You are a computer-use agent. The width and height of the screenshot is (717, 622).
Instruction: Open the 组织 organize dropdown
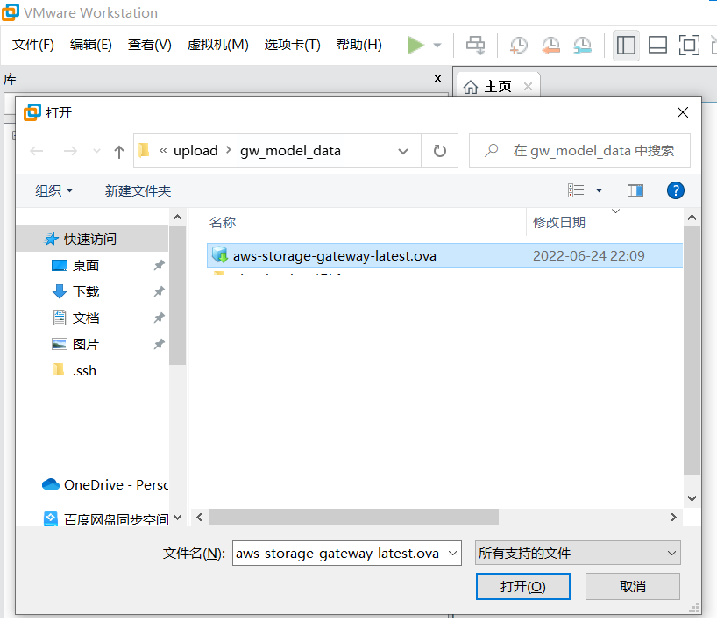[x=54, y=190]
